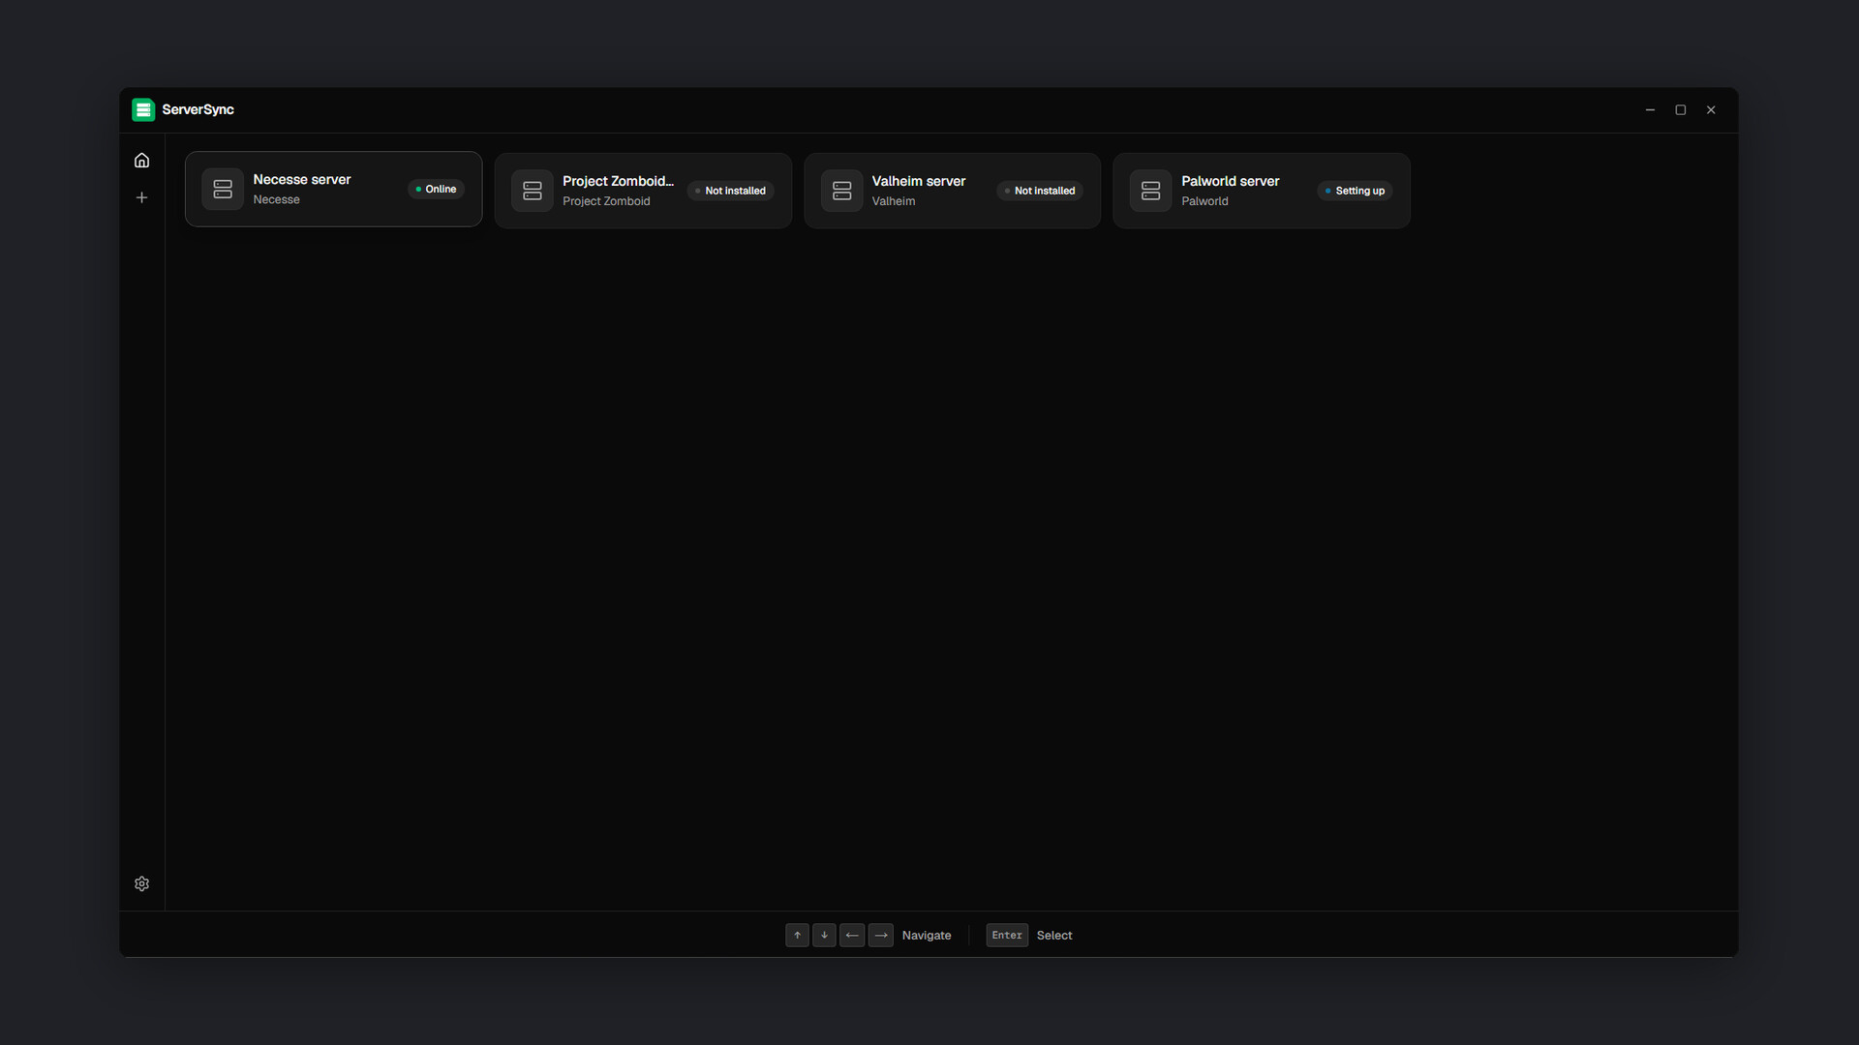Click the Valheim server rack icon
The image size is (1859, 1045).
(x=841, y=191)
